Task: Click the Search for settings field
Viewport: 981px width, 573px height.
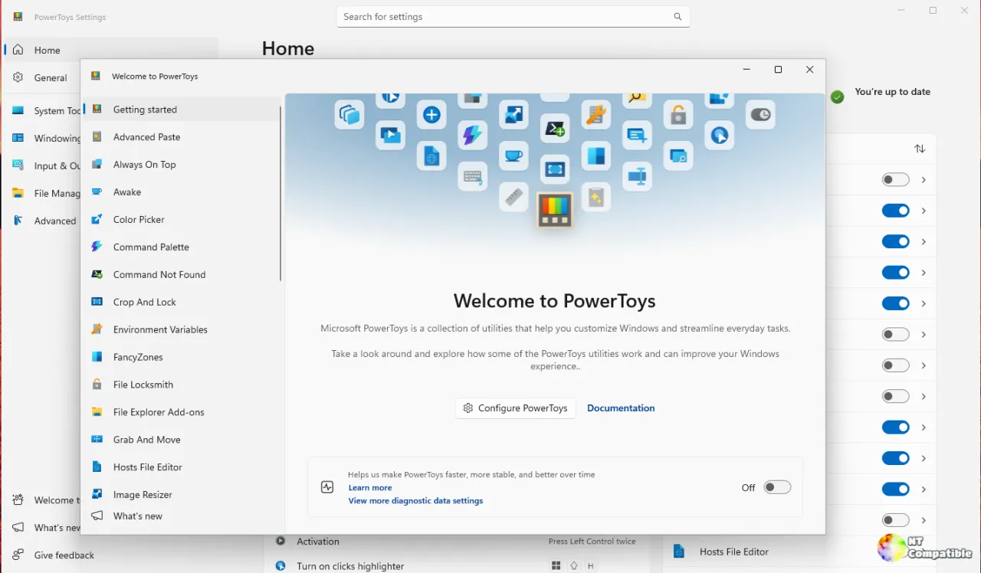Action: 513,17
